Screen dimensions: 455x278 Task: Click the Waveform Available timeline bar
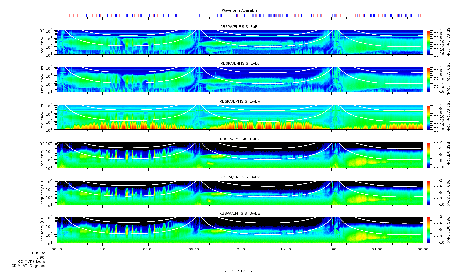240,16
